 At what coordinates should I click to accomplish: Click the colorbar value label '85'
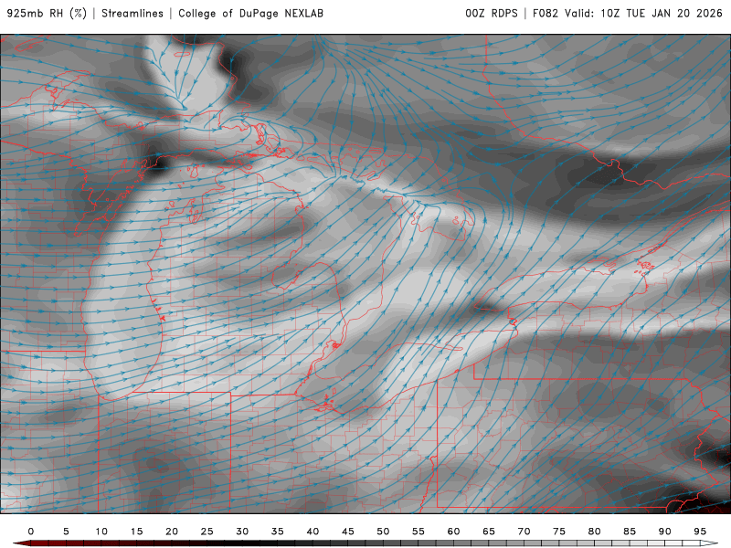click(x=630, y=532)
